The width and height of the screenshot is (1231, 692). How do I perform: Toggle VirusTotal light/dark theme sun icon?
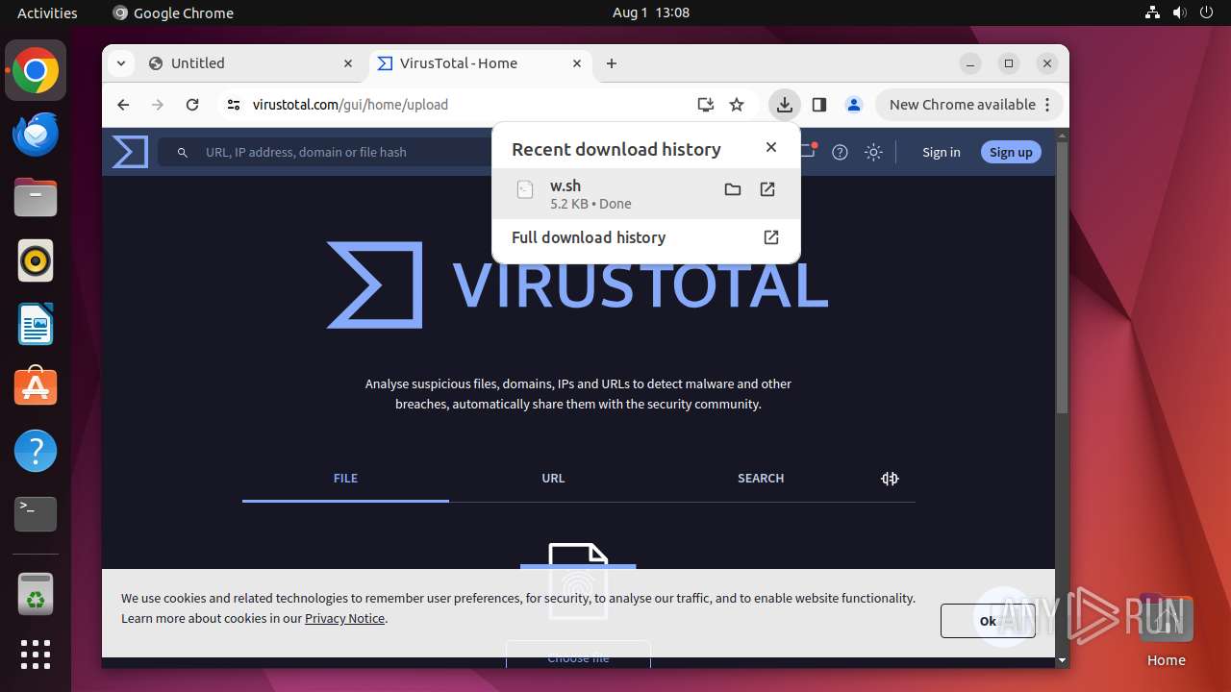[x=873, y=152]
